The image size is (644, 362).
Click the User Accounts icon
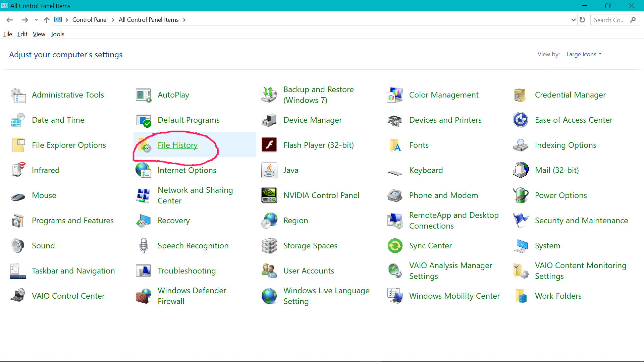[269, 271]
